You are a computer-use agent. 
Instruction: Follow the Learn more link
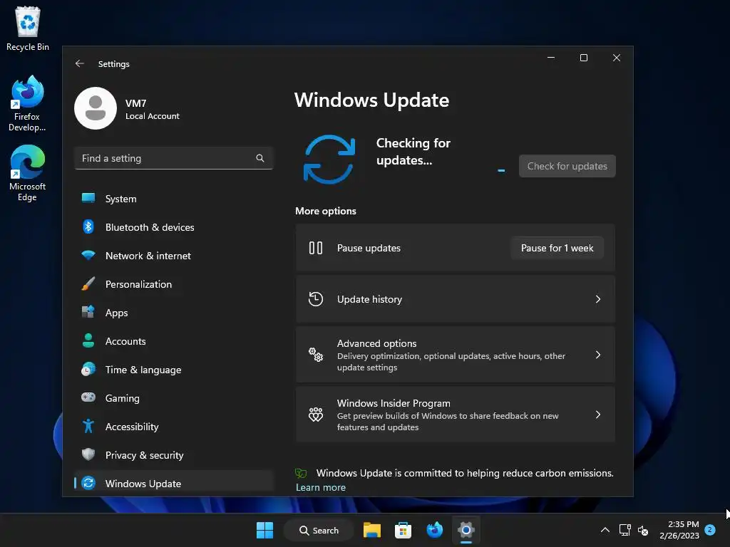pos(321,487)
